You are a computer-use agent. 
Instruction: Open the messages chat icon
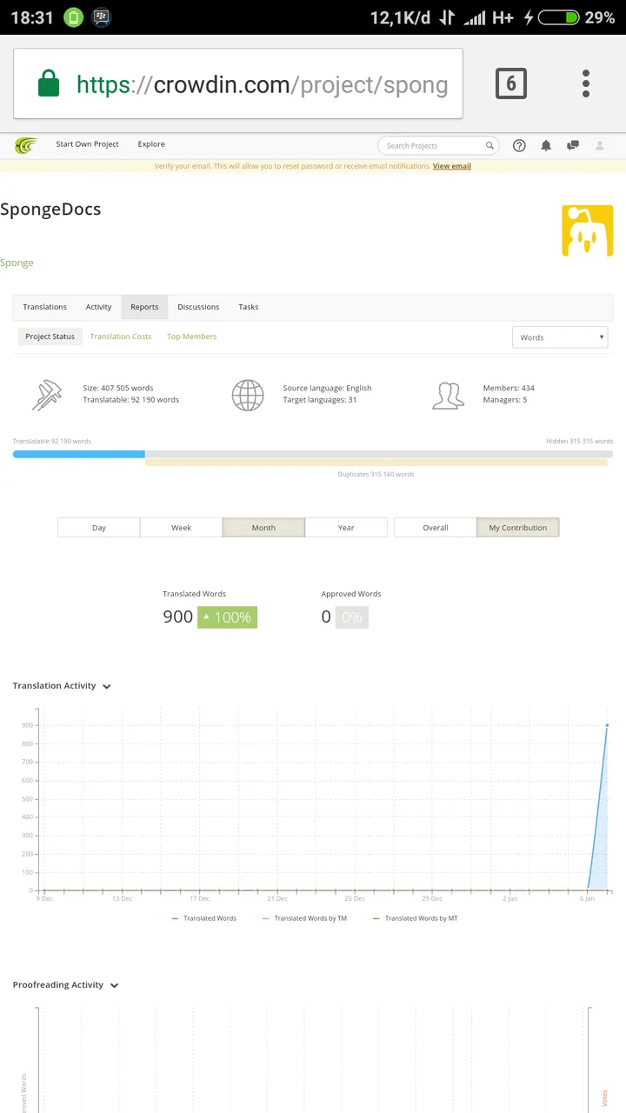[x=572, y=145]
